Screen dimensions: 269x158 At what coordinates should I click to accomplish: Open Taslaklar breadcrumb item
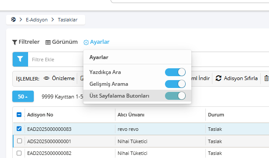pos(68,20)
